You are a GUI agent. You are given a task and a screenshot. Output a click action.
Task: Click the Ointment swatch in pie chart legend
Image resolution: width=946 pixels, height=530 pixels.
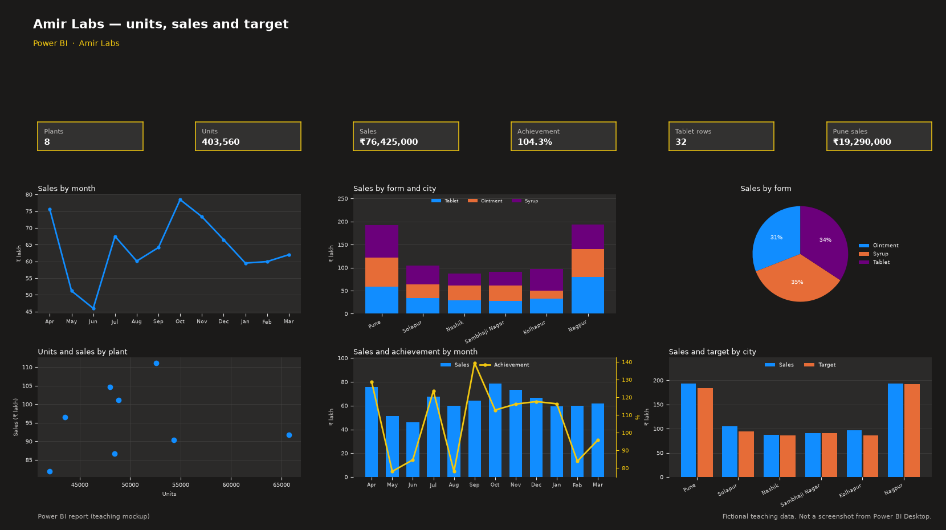click(x=864, y=246)
